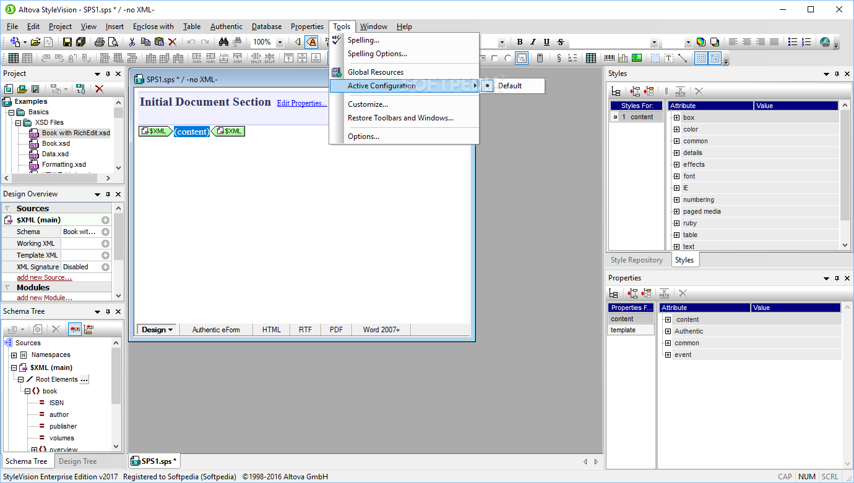Apply italic formatting
Viewport: 854px width, 483px height.
click(533, 42)
